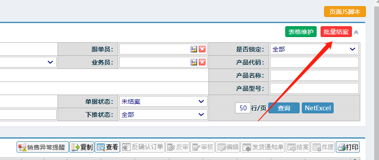Viewport: 379px width, 160px height.
Task: Focus the 产品代码 input field
Action: (314, 62)
